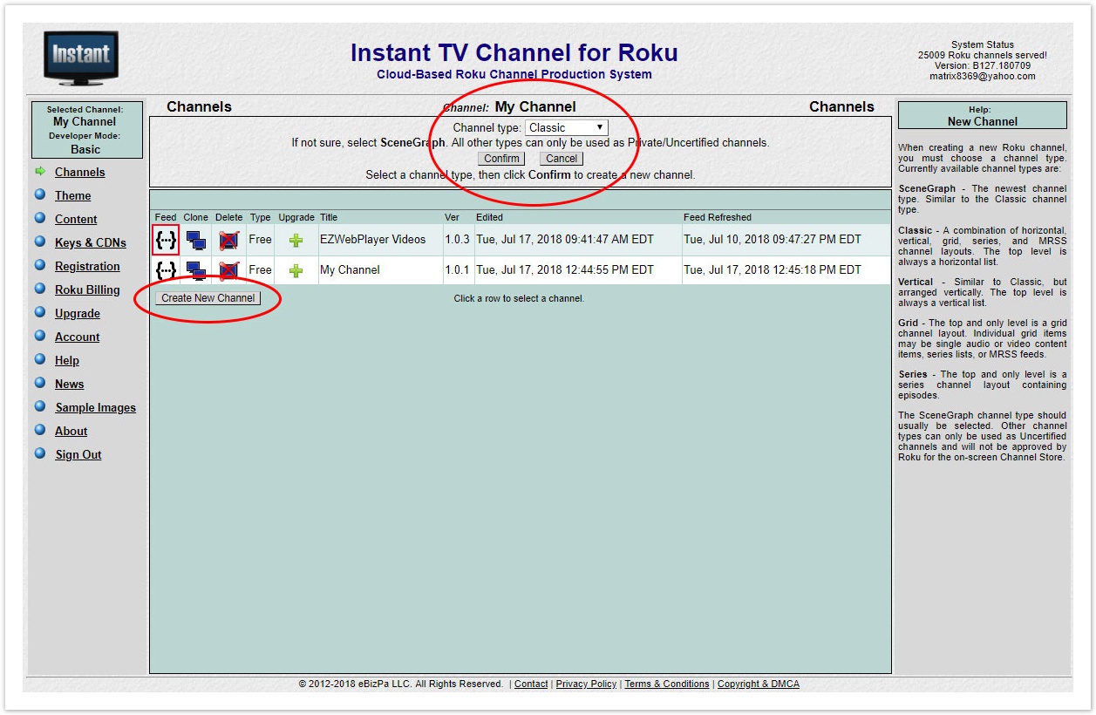
Task: Click the blue bullet beside Account
Action: [40, 336]
